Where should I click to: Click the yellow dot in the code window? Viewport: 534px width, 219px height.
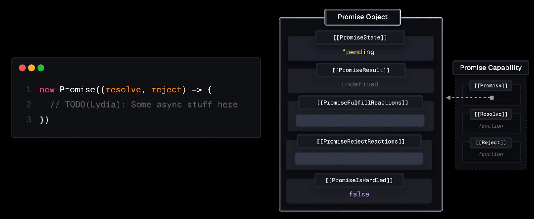(x=32, y=68)
